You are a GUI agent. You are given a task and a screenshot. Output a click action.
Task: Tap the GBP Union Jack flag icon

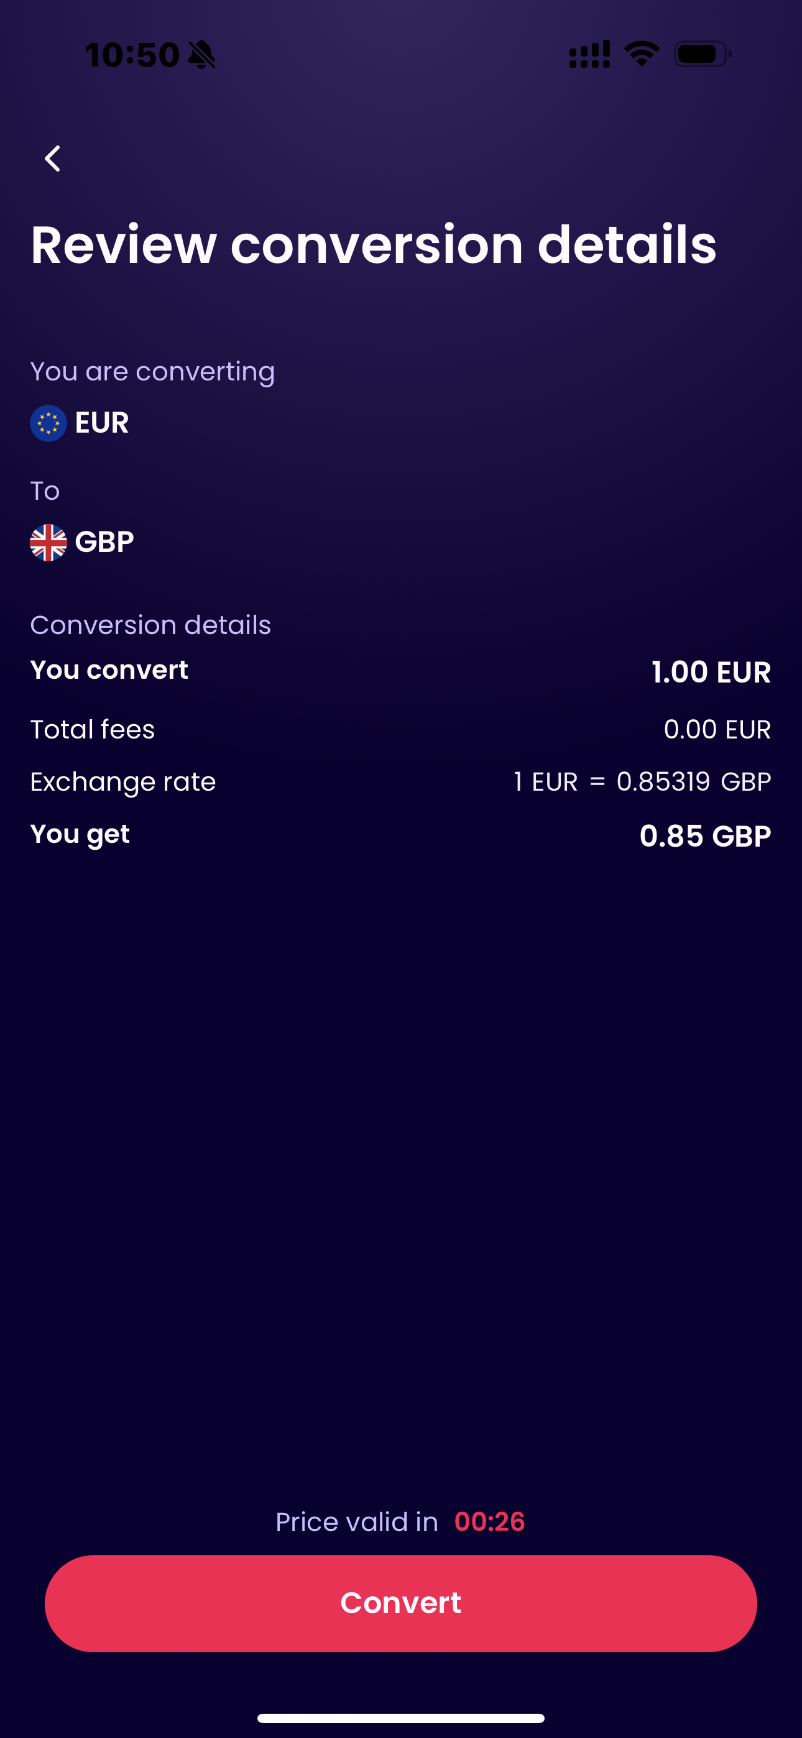(x=48, y=543)
